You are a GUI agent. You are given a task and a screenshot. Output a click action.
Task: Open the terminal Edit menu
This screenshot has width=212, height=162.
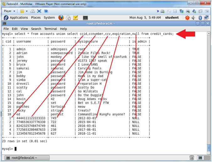pyautogui.click(x=15, y=29)
